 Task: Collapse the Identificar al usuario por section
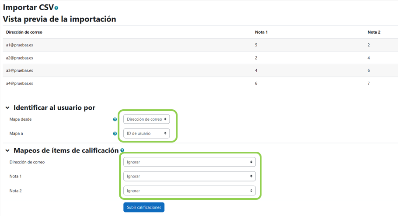coord(7,108)
